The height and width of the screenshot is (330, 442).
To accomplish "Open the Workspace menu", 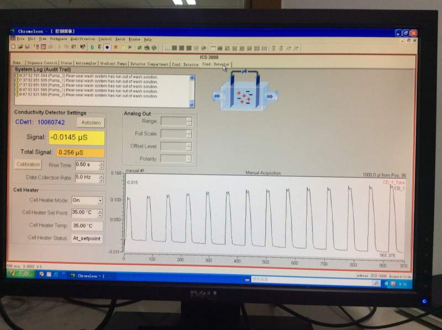I will [59, 39].
